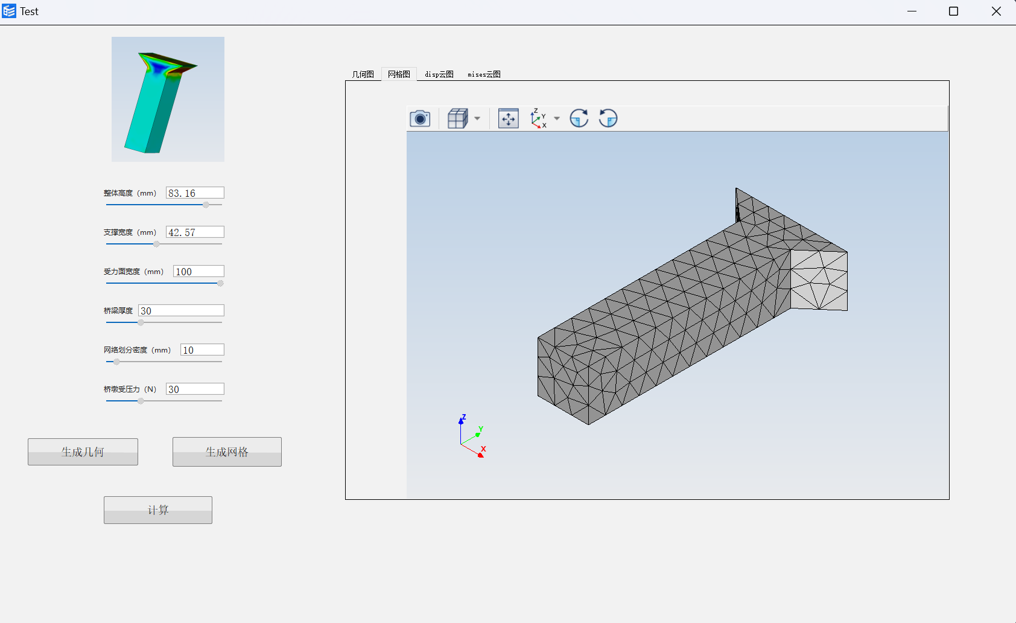Click the 支撑宽度 input field showing 42.57

coord(195,232)
